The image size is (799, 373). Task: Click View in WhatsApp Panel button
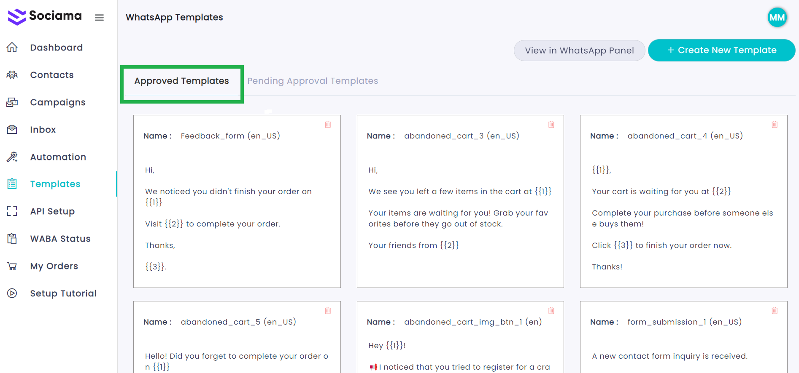579,51
